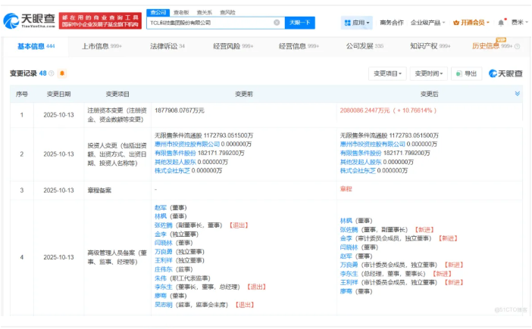Expand the 企业级产品 dropdown
Viewport: 532px width, 329px height.
(430, 23)
